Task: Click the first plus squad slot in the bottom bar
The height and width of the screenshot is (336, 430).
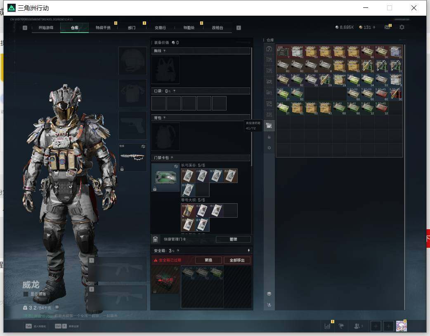Action: 376,326
